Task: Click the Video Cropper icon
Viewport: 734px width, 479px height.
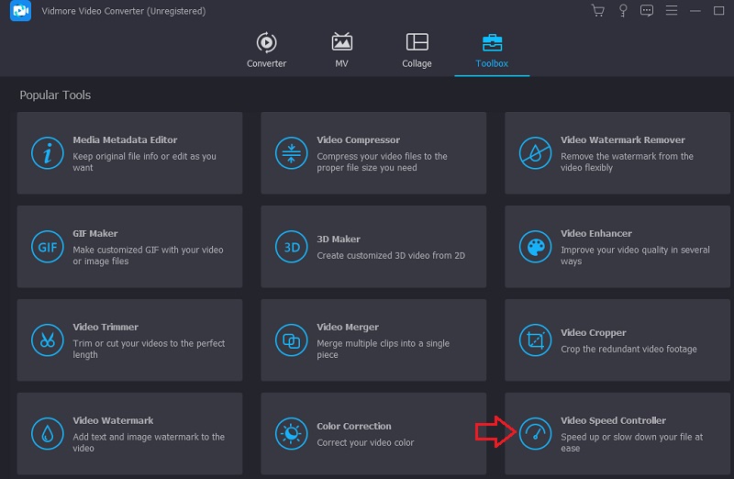Action: point(535,340)
